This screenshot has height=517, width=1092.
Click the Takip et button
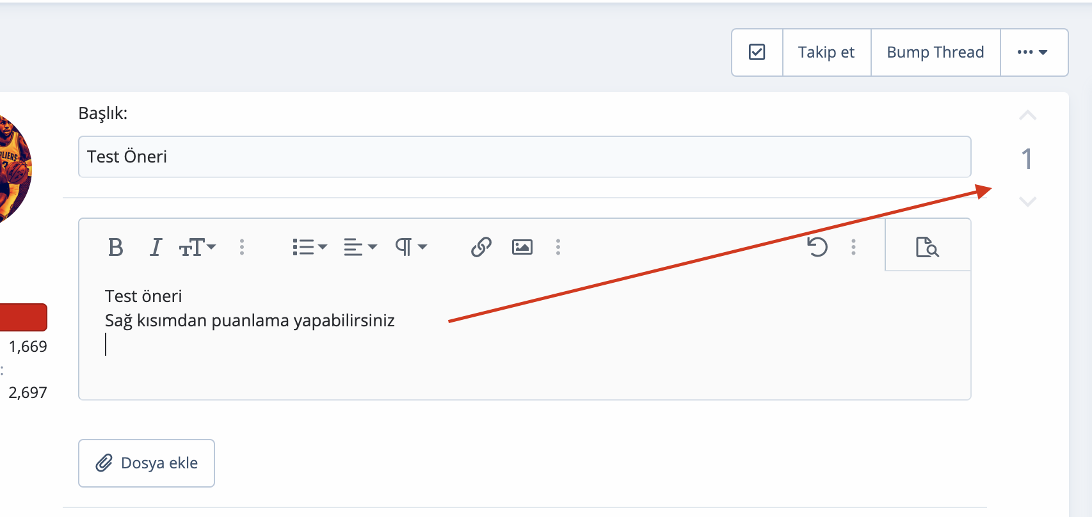click(826, 52)
